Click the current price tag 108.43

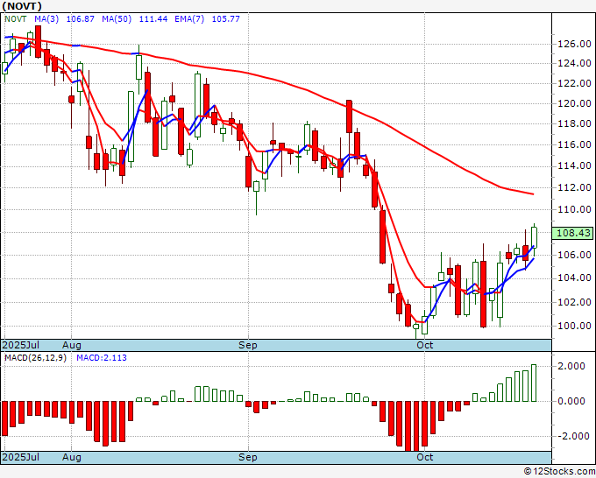point(573,233)
